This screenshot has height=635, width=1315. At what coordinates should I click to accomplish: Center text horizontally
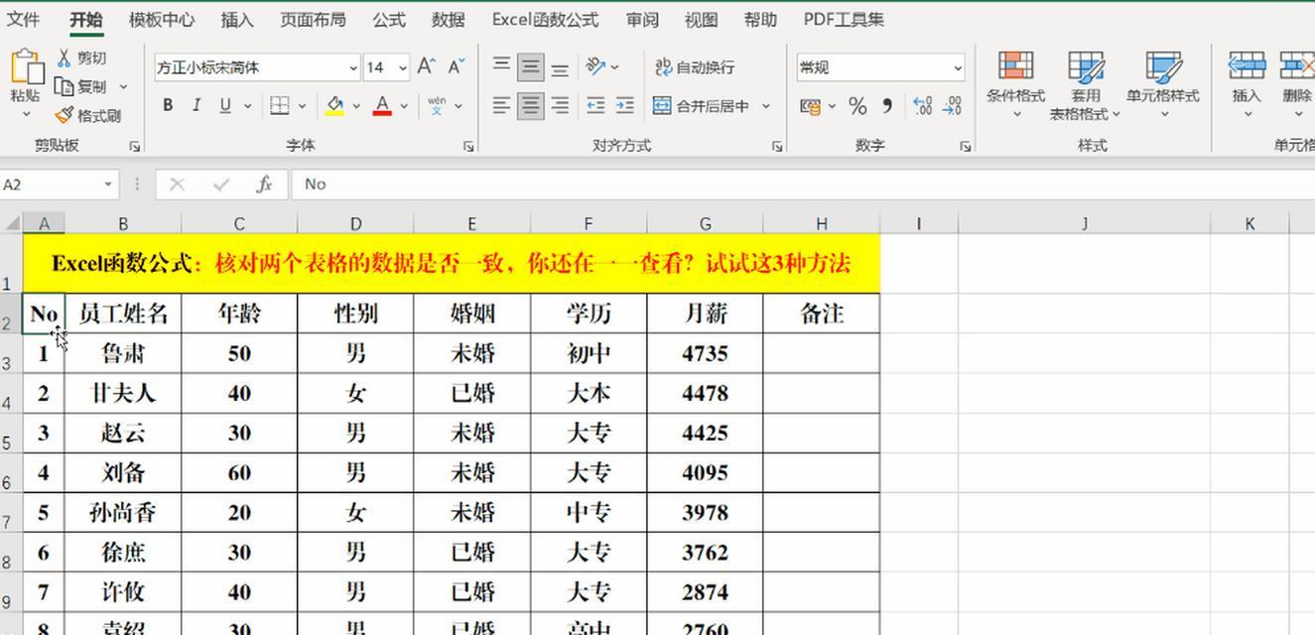pyautogui.click(x=531, y=105)
